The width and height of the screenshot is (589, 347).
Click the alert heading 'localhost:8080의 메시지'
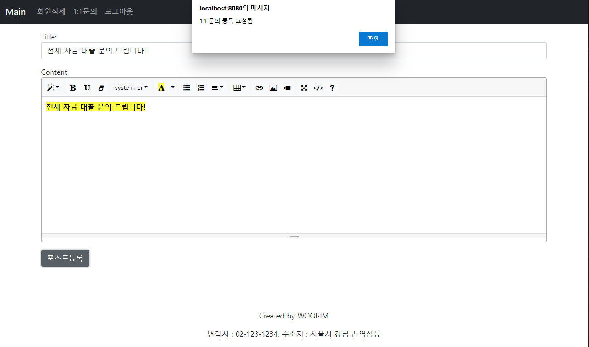(234, 8)
